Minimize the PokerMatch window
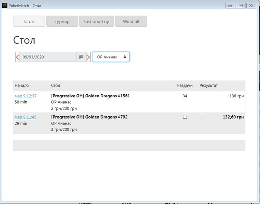 (230, 6)
